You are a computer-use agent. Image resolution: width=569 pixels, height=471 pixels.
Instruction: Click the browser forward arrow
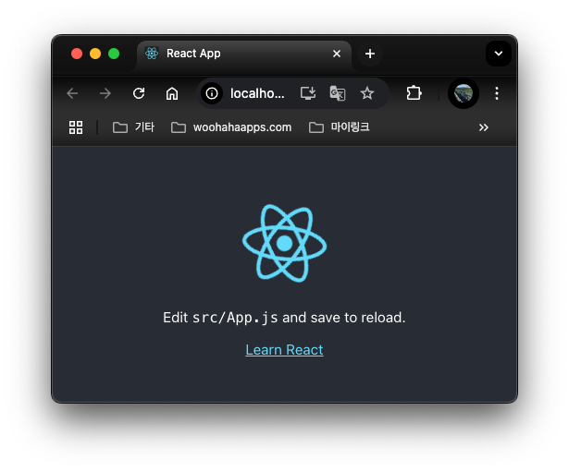coord(105,93)
